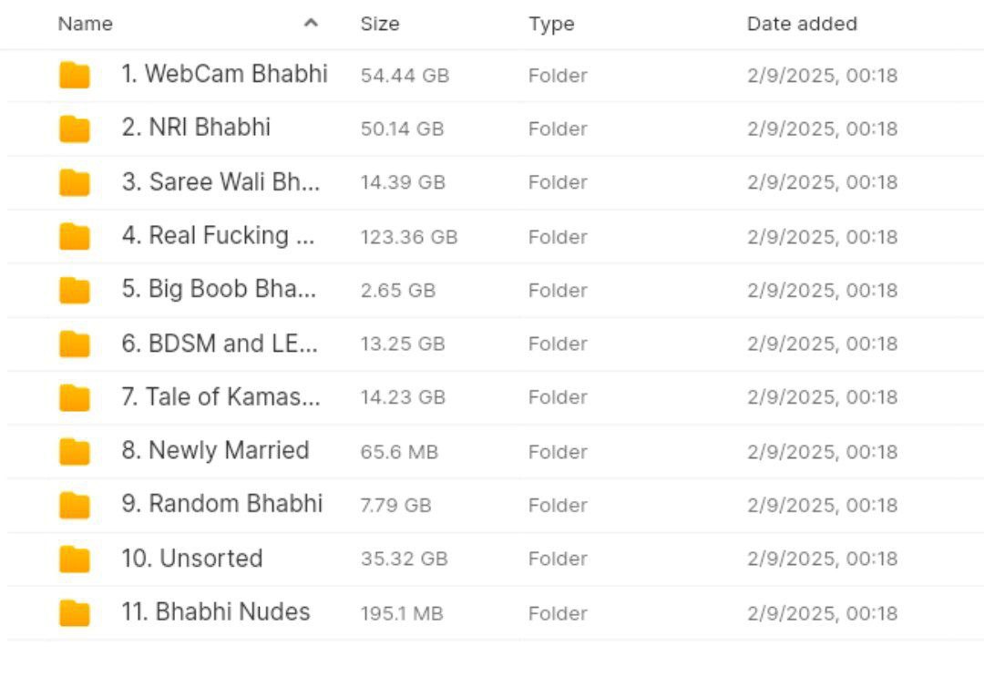Click the folder icon beside row 3
Image resolution: width=984 pixels, height=688 pixels.
74,182
